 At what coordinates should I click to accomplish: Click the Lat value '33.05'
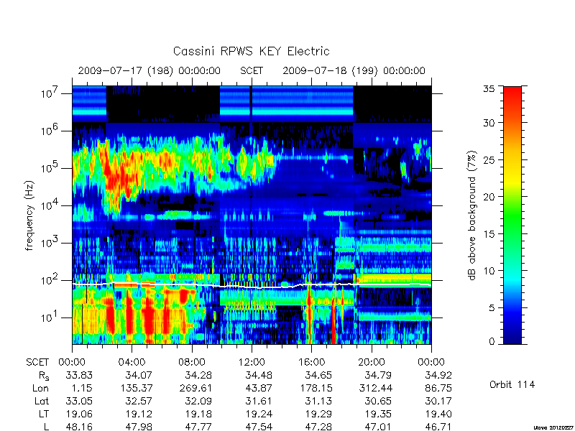[x=79, y=401]
